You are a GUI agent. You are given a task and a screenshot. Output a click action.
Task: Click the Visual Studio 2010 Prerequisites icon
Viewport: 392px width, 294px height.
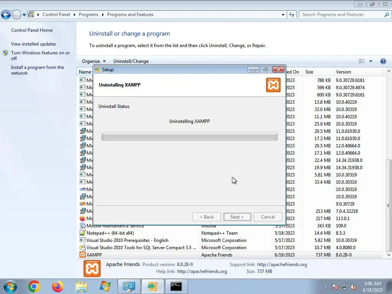click(x=83, y=240)
